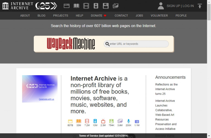The image size is (211, 138).
Task: Open 'Reflections as the Internet Archive turns 25'
Action: point(166,89)
